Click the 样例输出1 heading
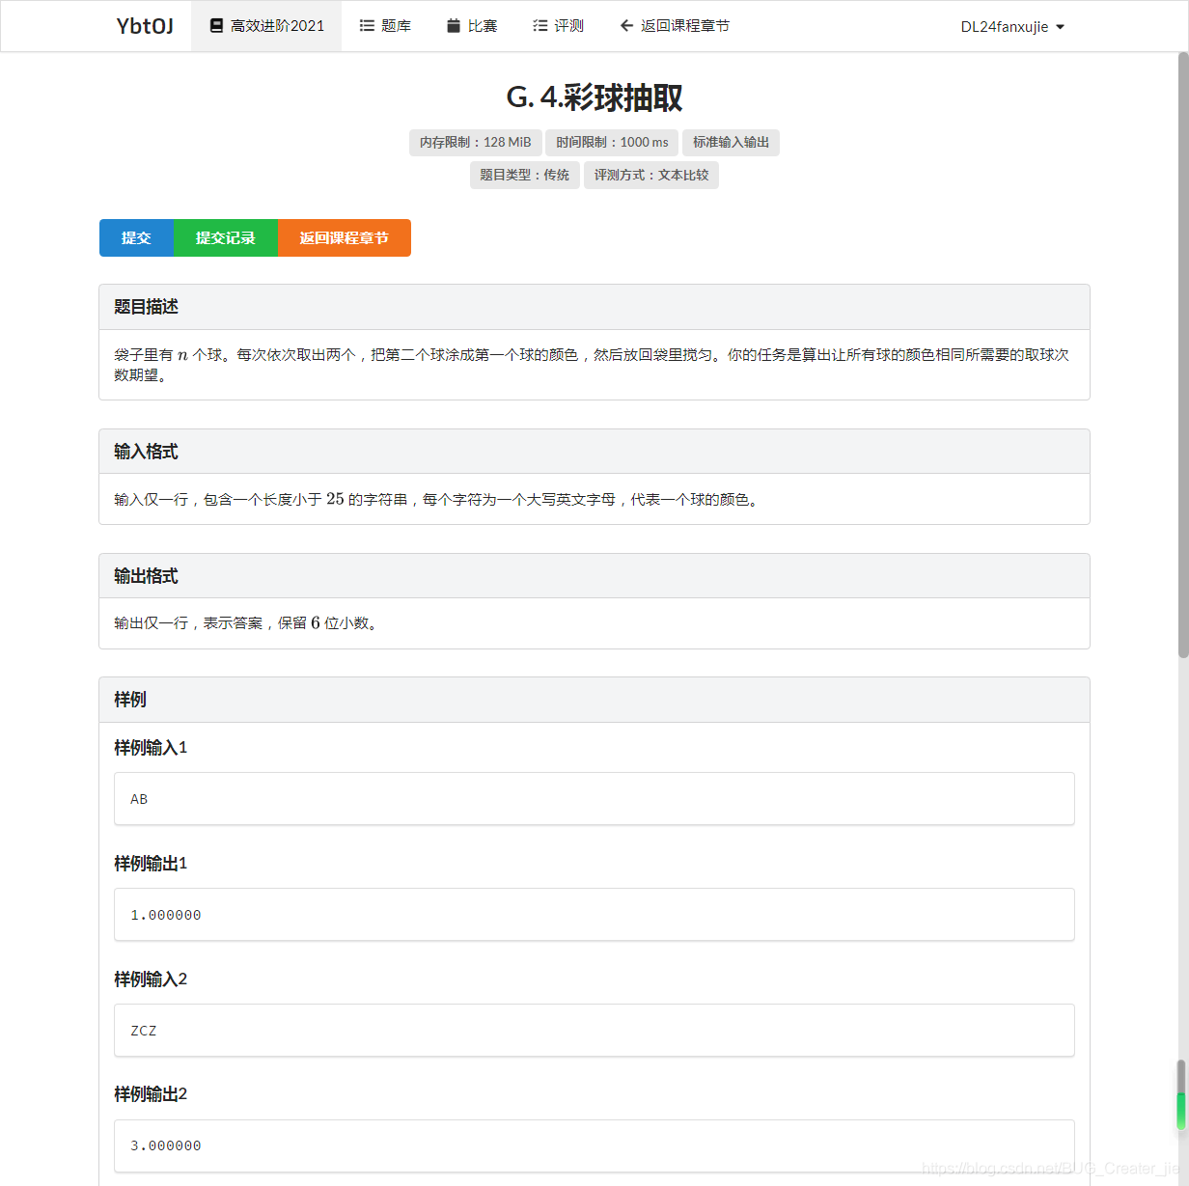 (x=151, y=864)
